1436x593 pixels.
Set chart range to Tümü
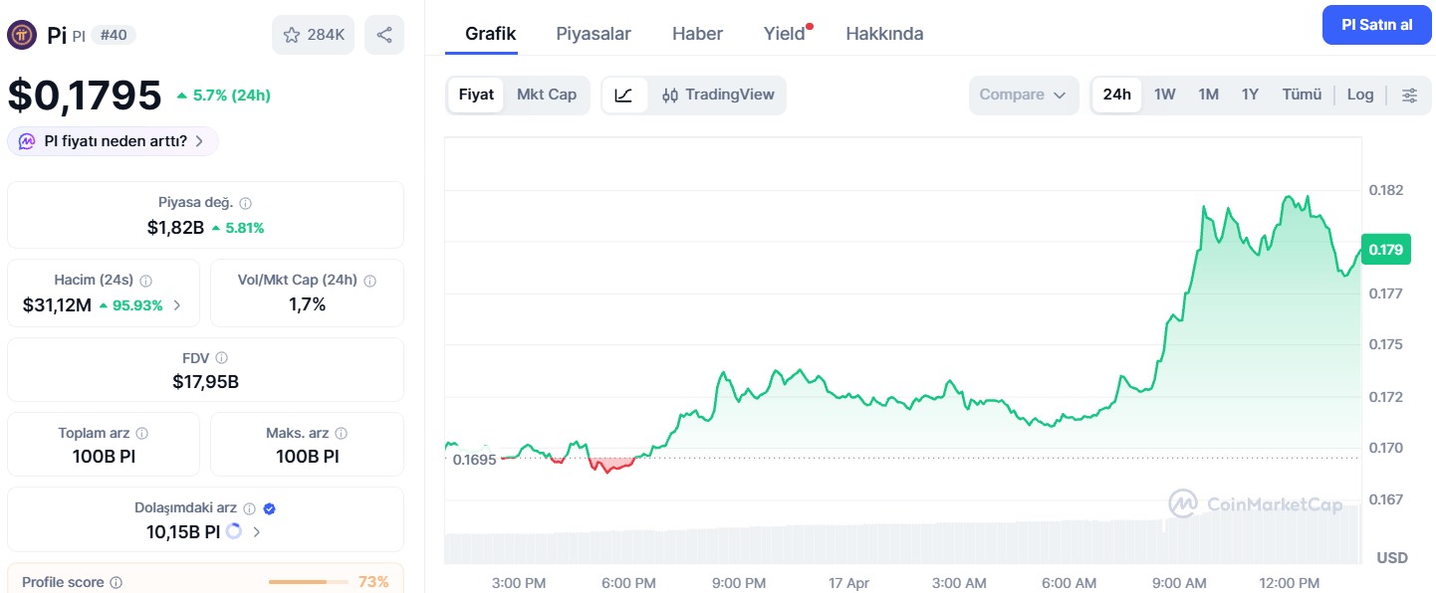[1302, 96]
